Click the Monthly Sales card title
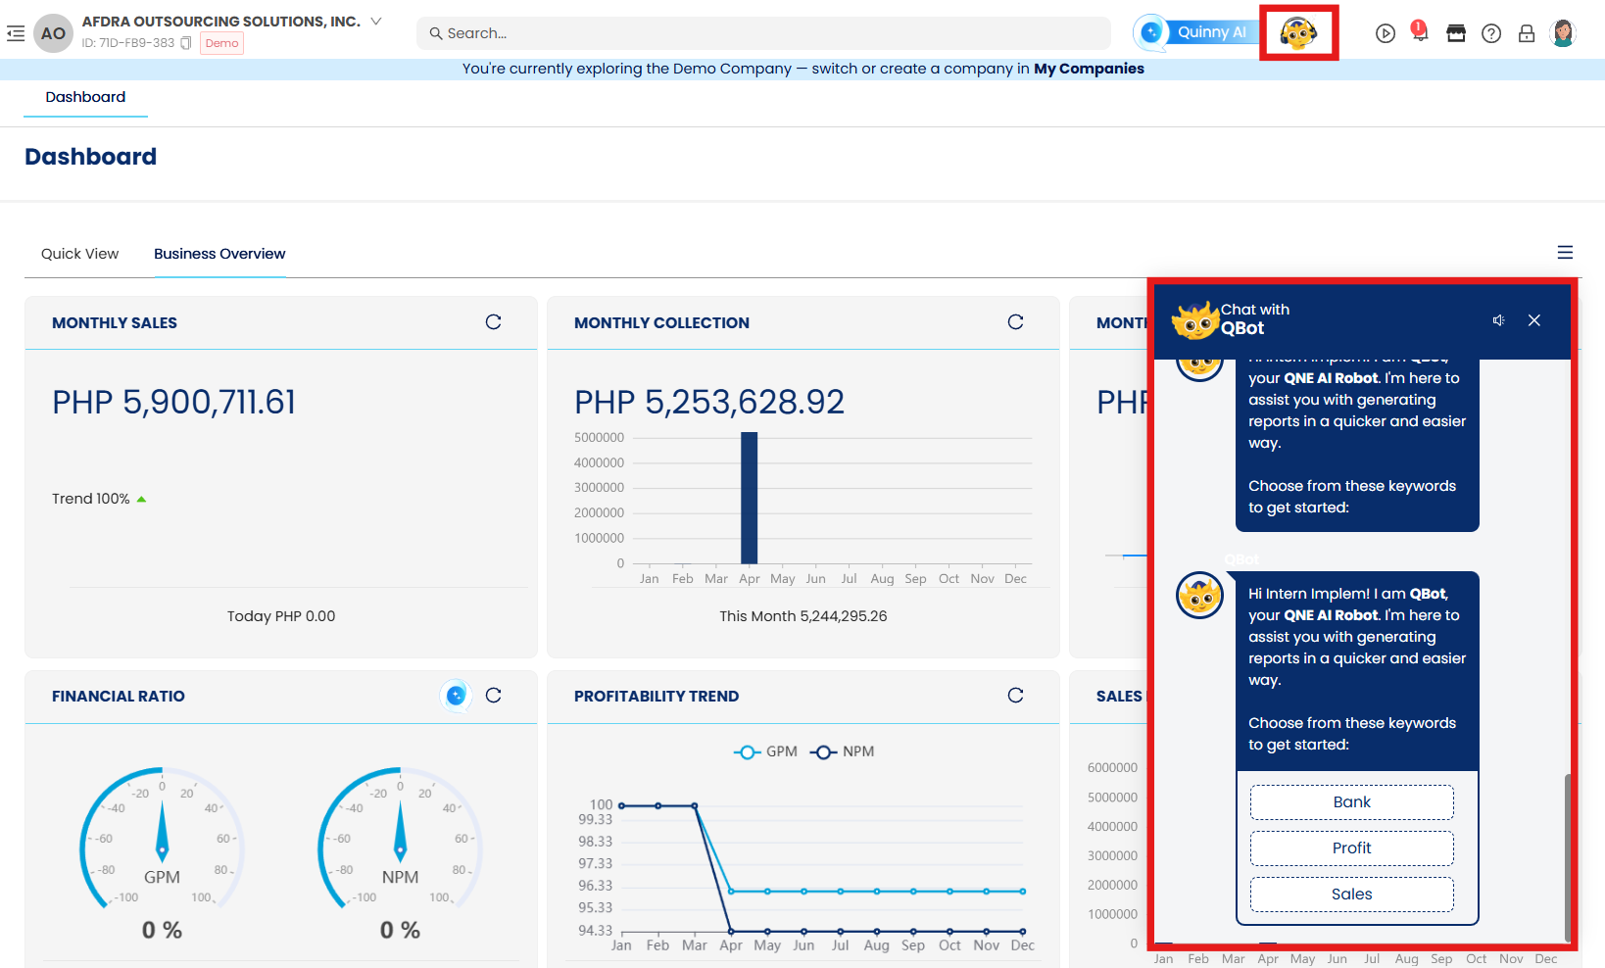1605x968 pixels. pyautogui.click(x=115, y=323)
